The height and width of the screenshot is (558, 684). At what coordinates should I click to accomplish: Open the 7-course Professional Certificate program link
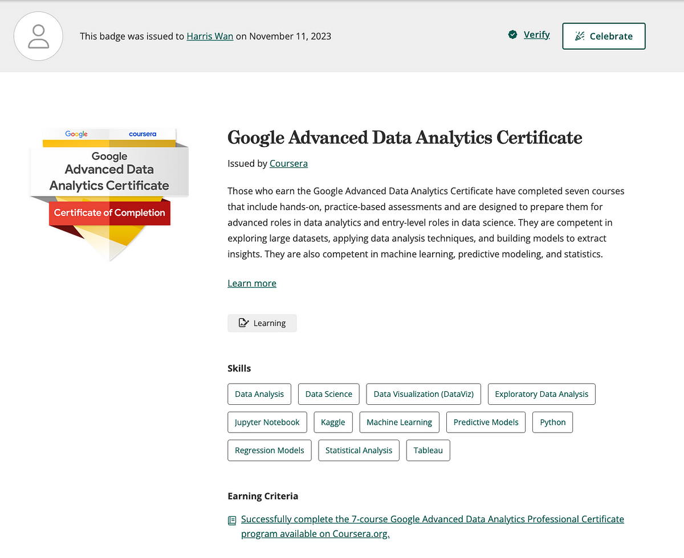pyautogui.click(x=432, y=519)
